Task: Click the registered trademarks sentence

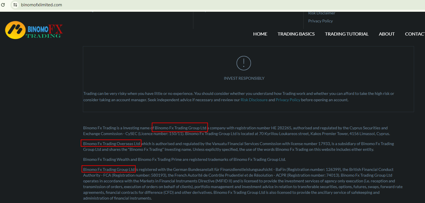Action: click(x=184, y=159)
